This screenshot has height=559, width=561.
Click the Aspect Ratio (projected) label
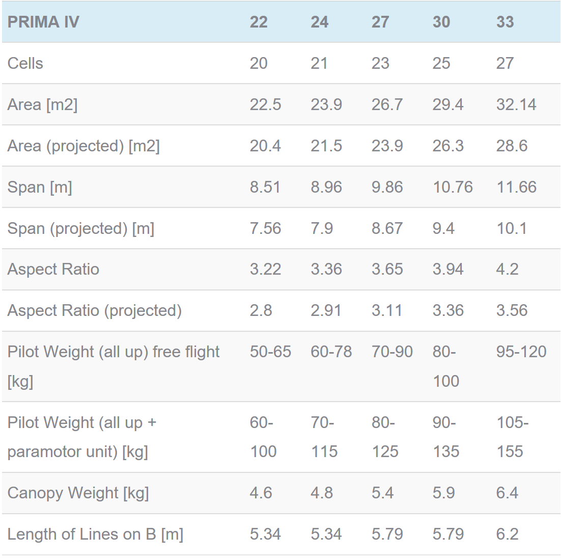pos(95,310)
